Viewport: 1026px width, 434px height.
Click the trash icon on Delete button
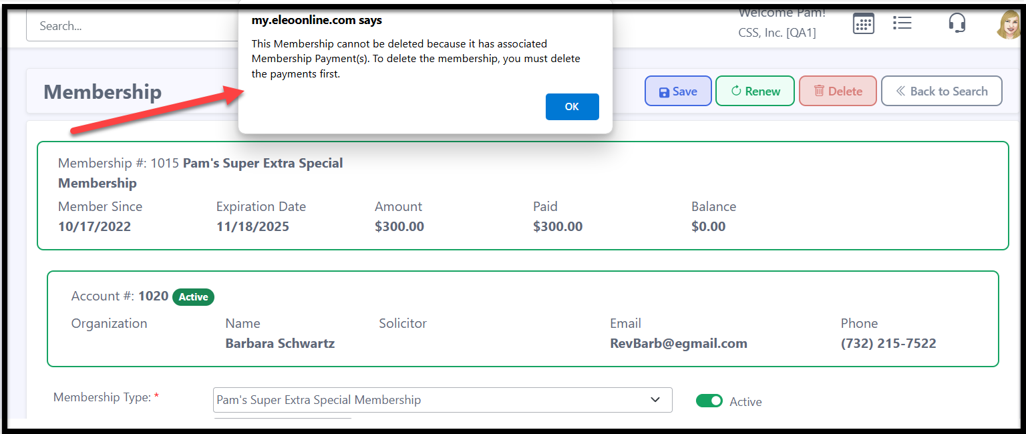pyautogui.click(x=819, y=91)
